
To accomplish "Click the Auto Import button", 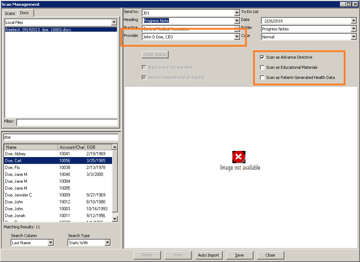I will tap(208, 255).
